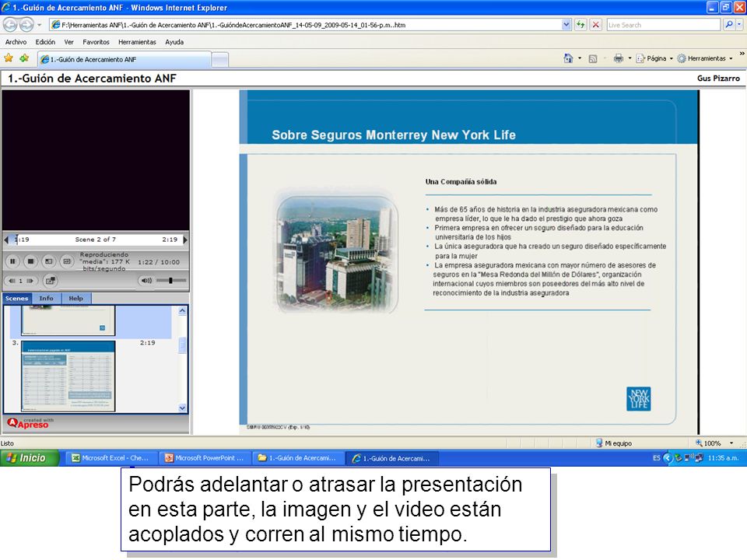Click the ES language indicator in tray
The image size is (747, 560).
[657, 457]
